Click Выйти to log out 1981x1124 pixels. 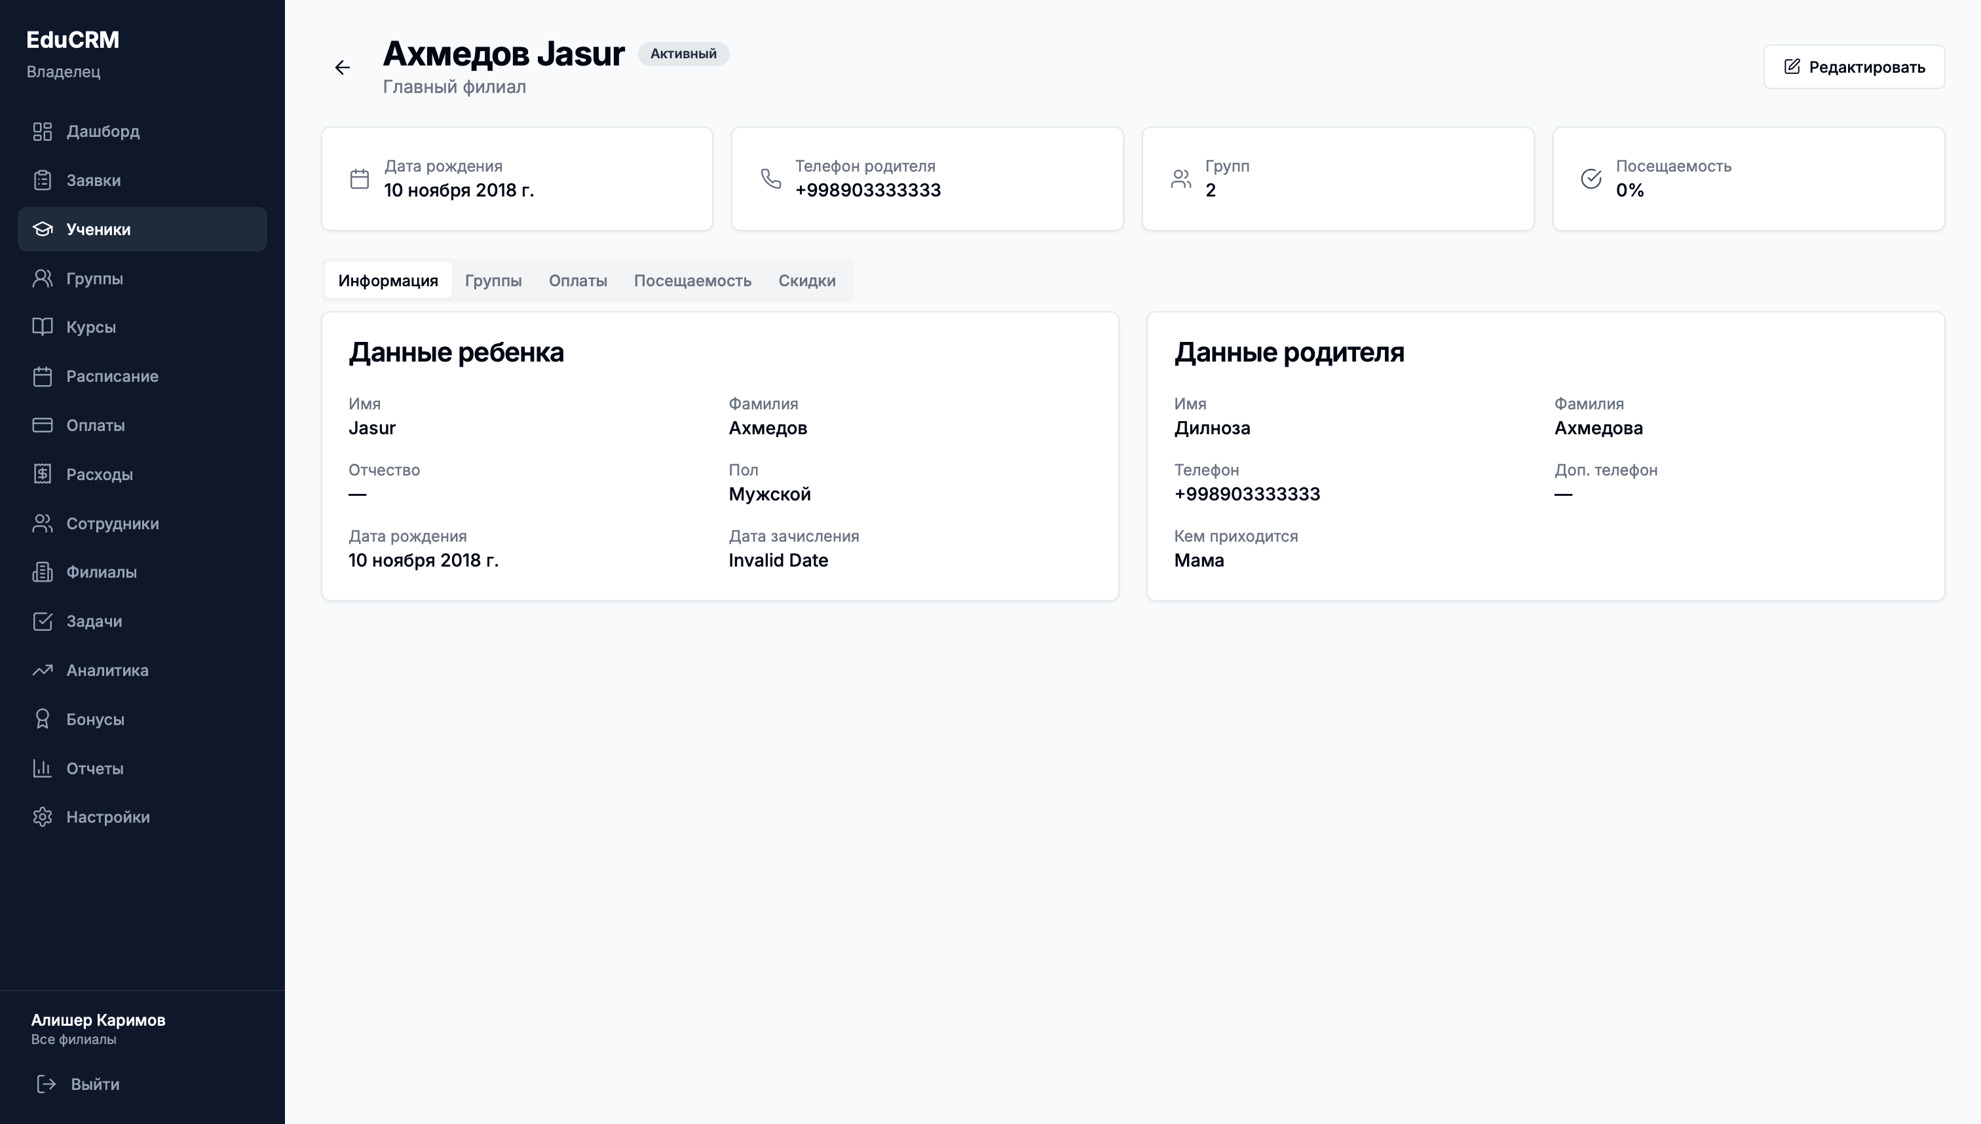[x=95, y=1084]
